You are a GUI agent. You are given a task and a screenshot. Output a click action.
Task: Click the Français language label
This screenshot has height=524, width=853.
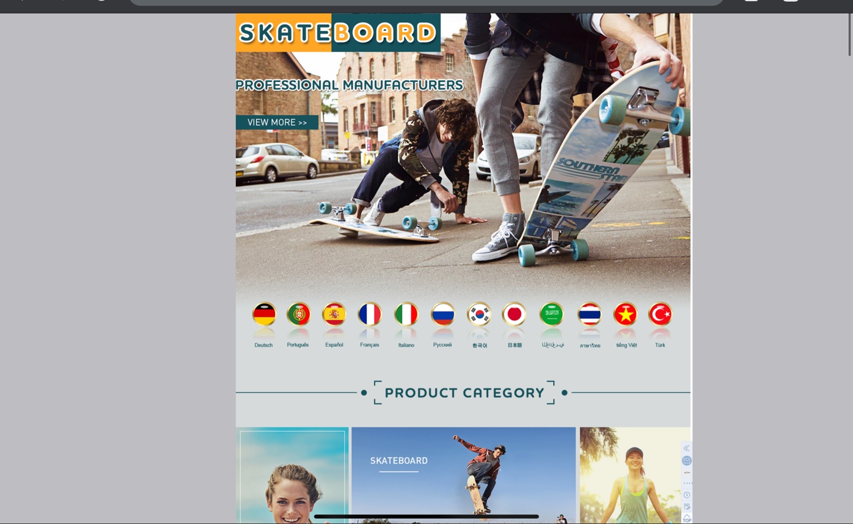point(370,345)
